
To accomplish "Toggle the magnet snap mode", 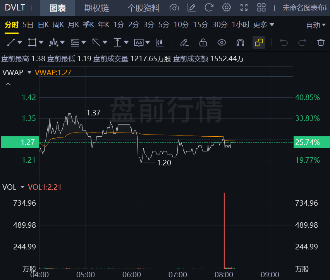I will point(241,43).
